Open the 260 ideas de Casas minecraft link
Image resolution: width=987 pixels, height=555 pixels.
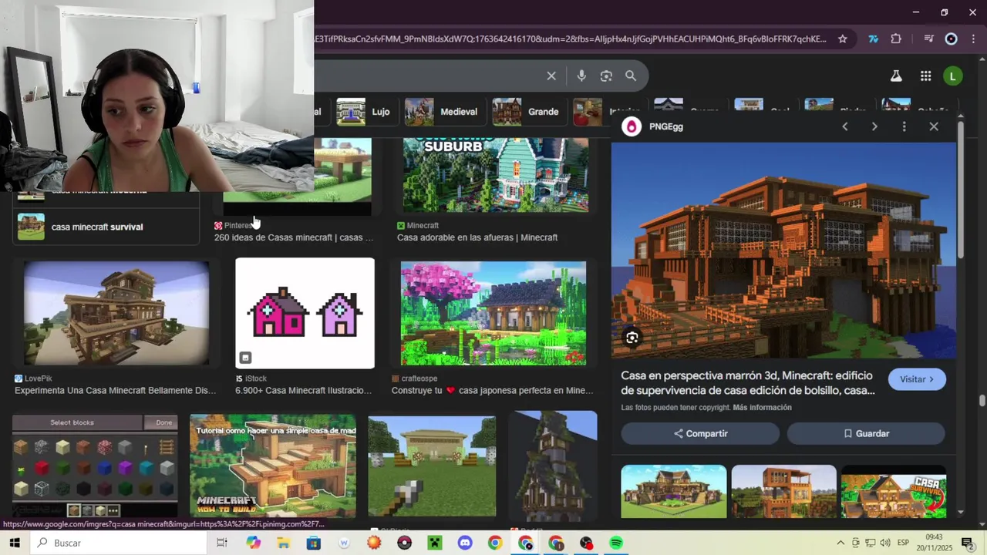(294, 237)
